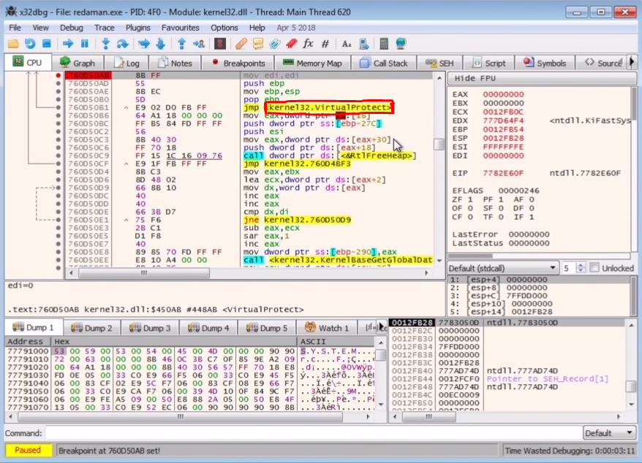The height and width of the screenshot is (463, 642).
Task: Open the Call Stack tab
Action: [384, 63]
